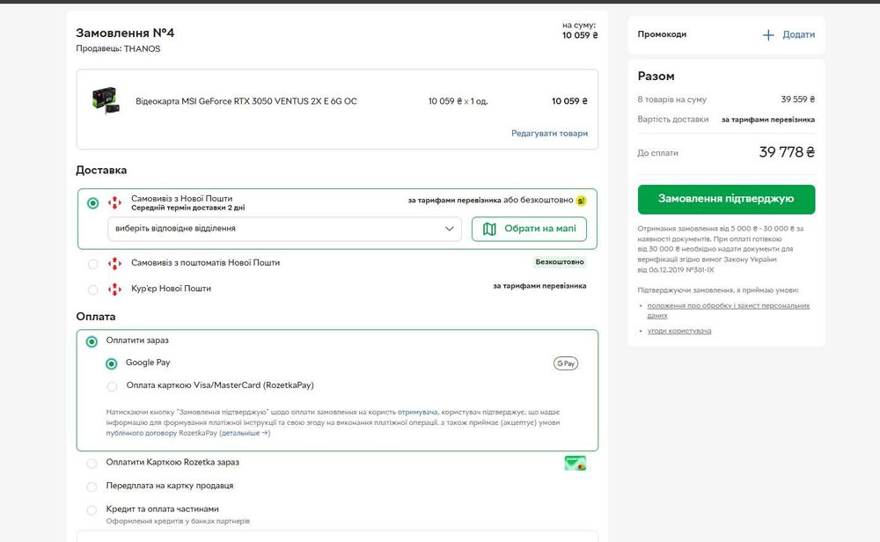Click Nova Poshta logo beside Кур'єр option
The height and width of the screenshot is (542, 880).
(x=114, y=289)
